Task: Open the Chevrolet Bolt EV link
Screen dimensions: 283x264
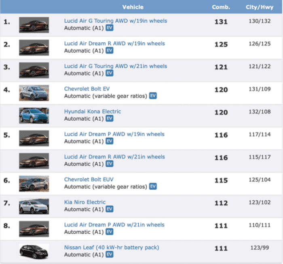Action: coord(87,89)
